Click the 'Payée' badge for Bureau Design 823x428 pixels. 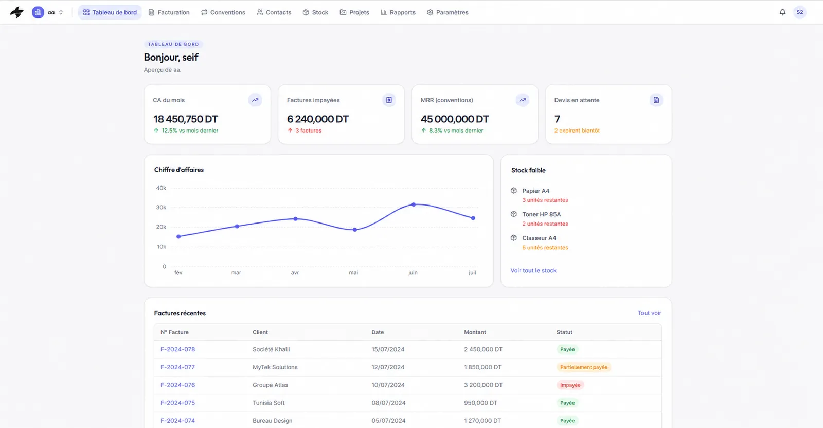coord(567,421)
